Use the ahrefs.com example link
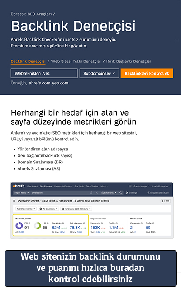Screen dimensions: 181x289 39,83
